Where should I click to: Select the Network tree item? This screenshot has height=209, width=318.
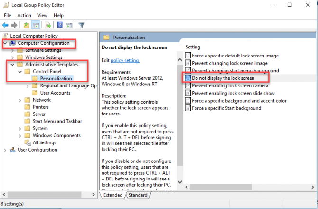(x=42, y=100)
